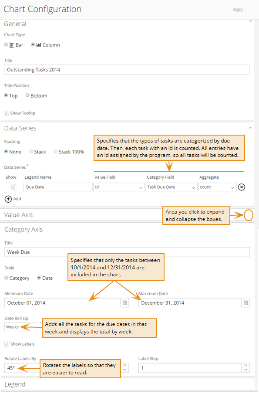
Task: Select Date scale option
Action: [x=39, y=278]
